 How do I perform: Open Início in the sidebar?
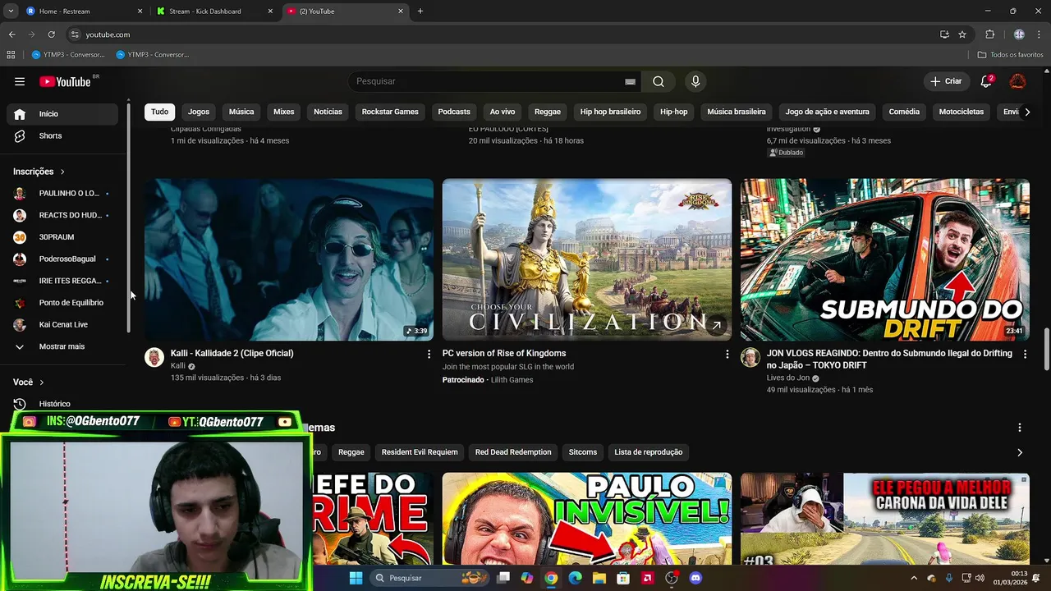(62, 114)
